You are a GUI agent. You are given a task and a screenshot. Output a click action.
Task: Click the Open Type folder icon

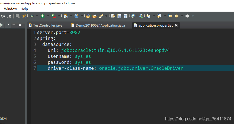[88, 16]
